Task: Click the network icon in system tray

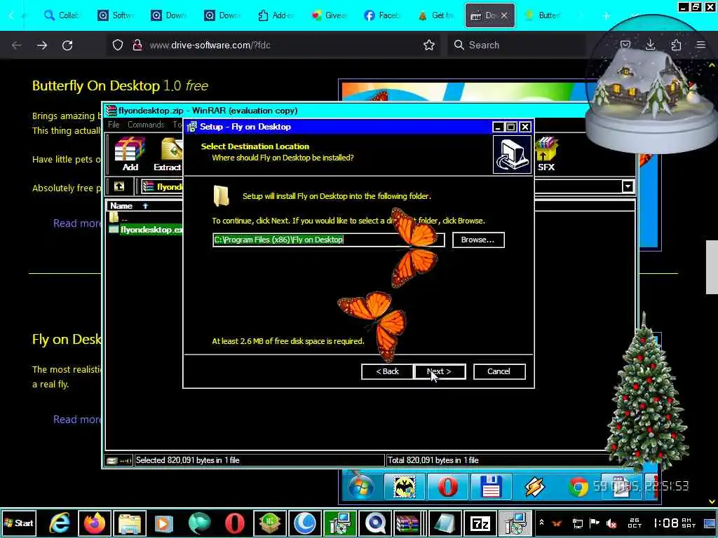Action: coord(577,523)
